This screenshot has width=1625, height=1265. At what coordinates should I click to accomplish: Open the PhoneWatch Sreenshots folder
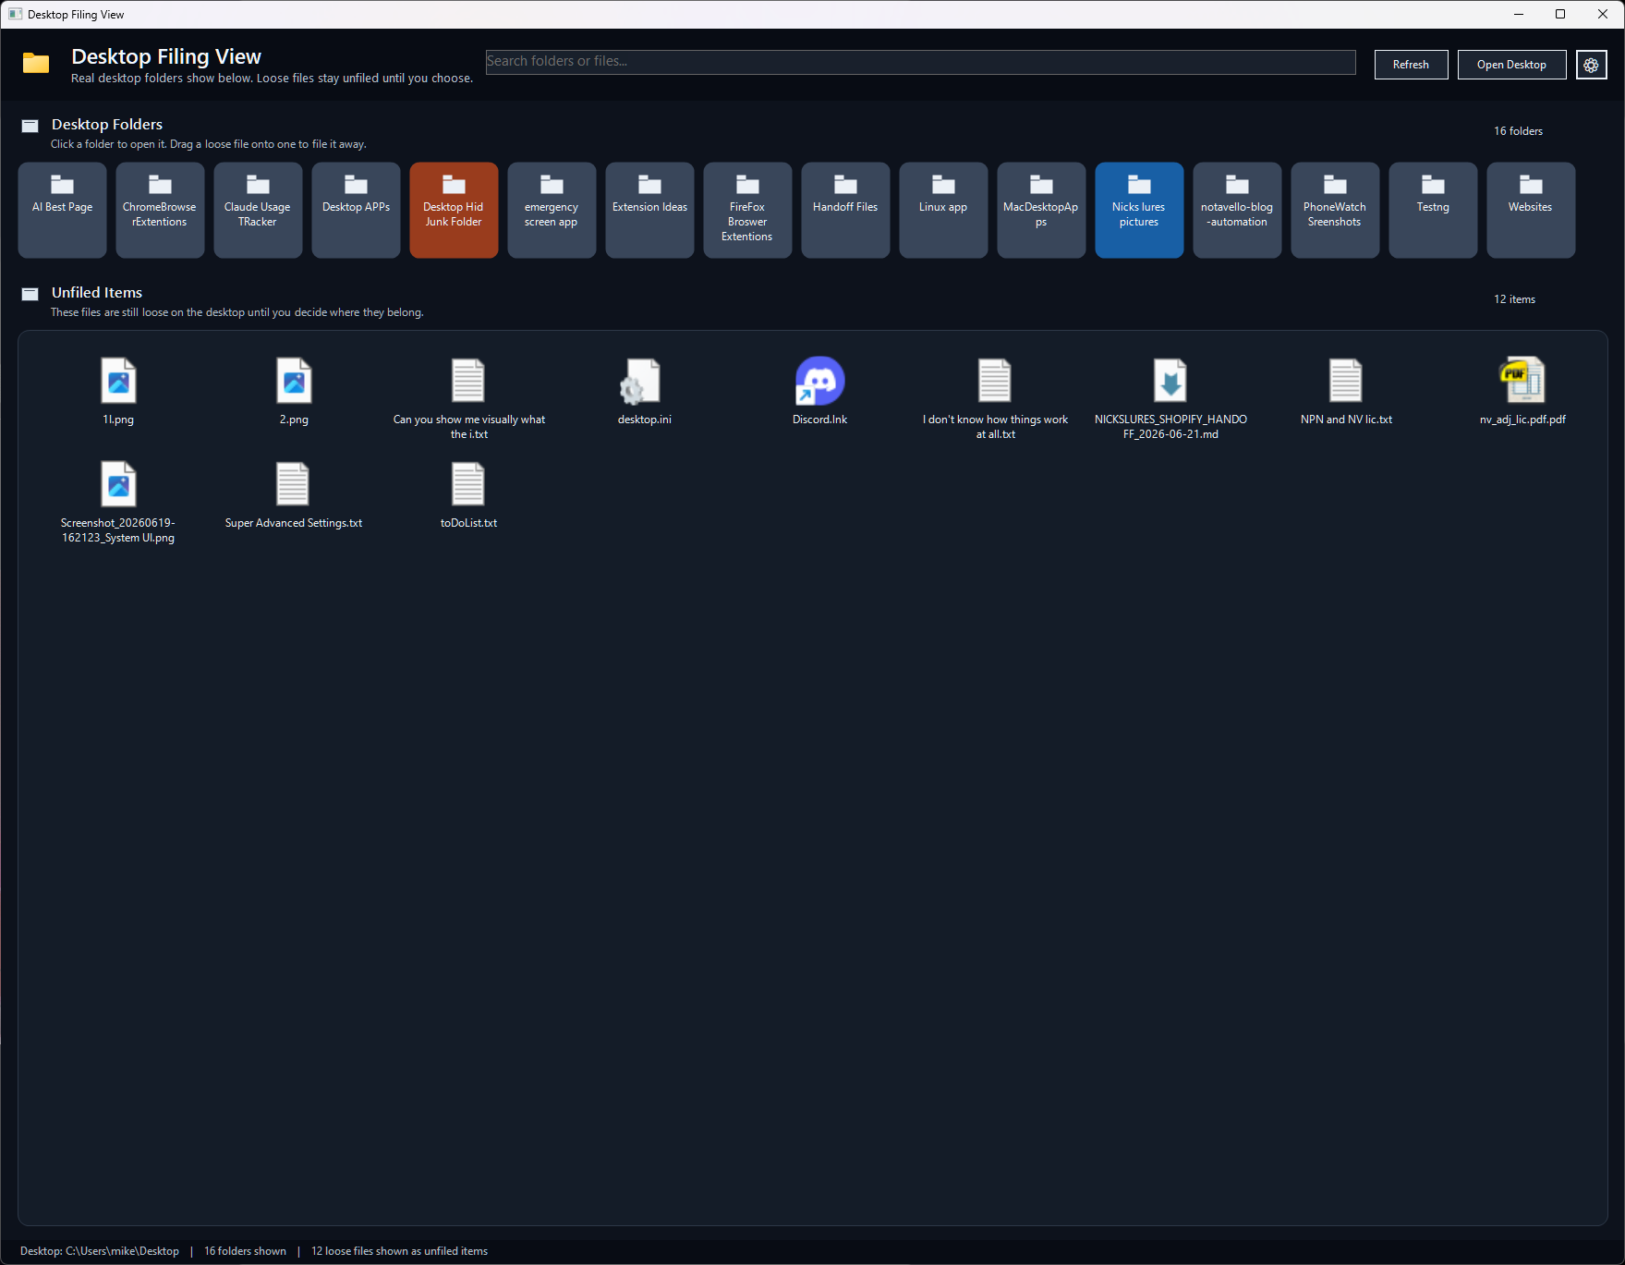1335,210
